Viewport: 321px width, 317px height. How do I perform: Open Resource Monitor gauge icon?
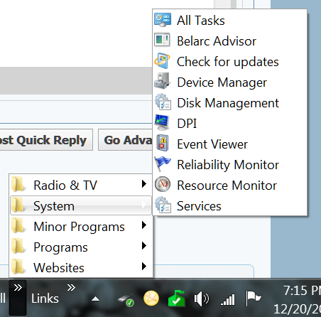click(163, 184)
